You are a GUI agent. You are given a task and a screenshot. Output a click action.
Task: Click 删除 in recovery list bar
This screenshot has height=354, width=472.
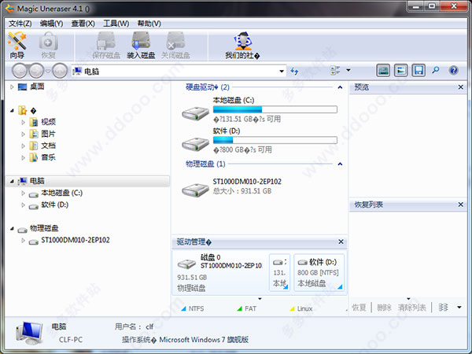[x=384, y=308]
